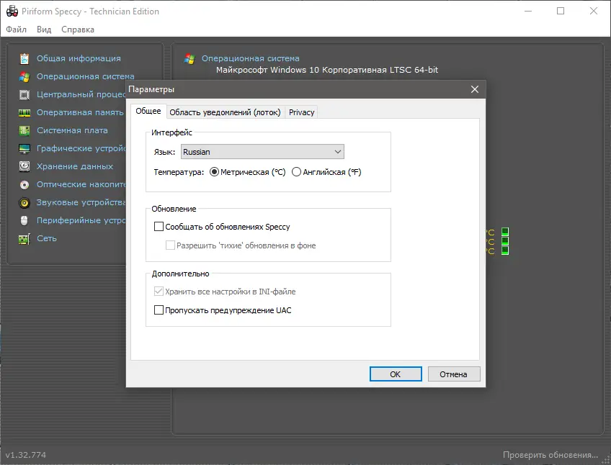
Task: Enable the 'Сообщать об обновлениях Speccy' checkbox
Action: pos(161,226)
